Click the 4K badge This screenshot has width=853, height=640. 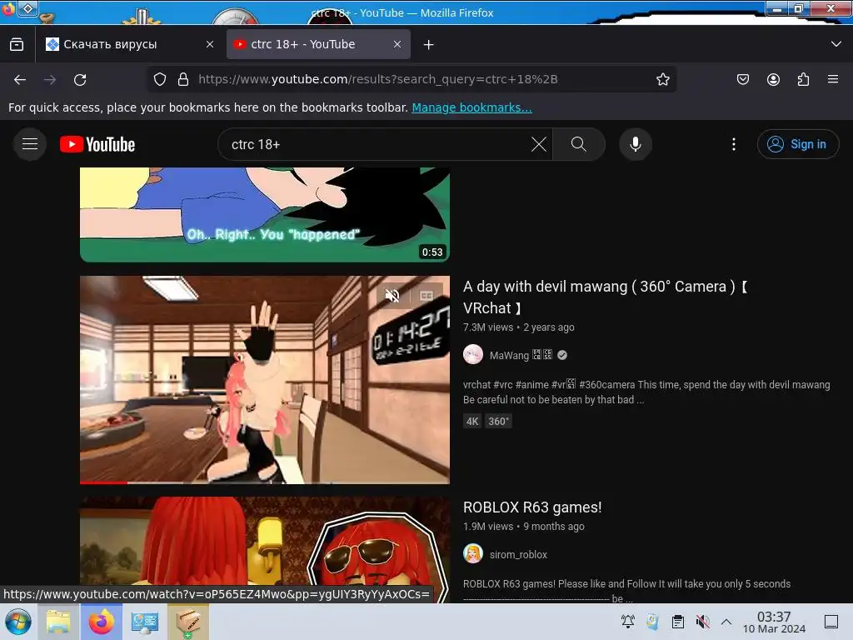point(472,421)
